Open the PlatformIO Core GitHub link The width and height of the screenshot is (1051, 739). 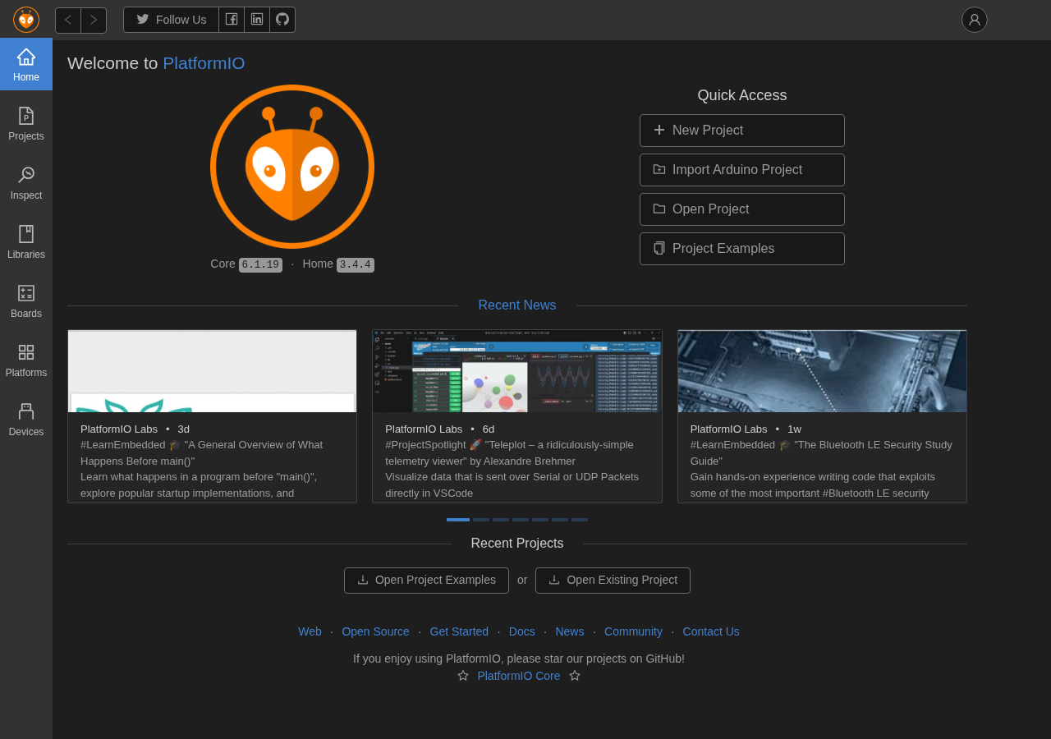[x=519, y=676]
